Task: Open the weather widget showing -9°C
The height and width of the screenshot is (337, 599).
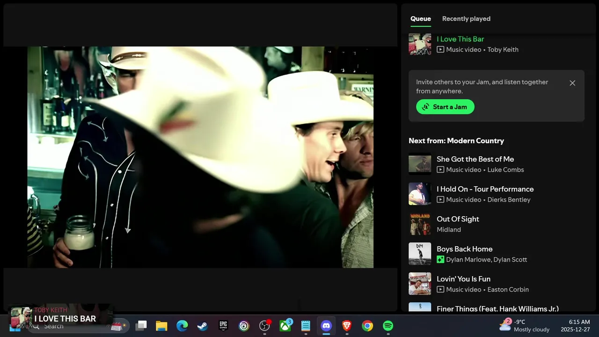Action: point(524,326)
